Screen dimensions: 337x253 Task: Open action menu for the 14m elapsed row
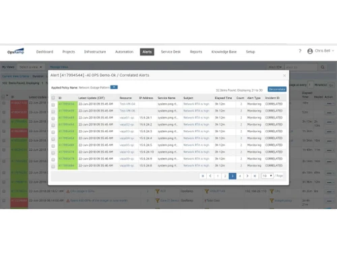coord(330,103)
